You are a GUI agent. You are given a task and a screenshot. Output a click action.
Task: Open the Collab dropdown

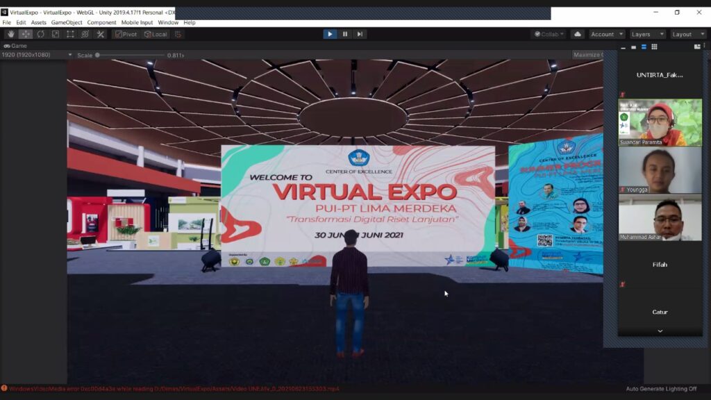(x=549, y=34)
